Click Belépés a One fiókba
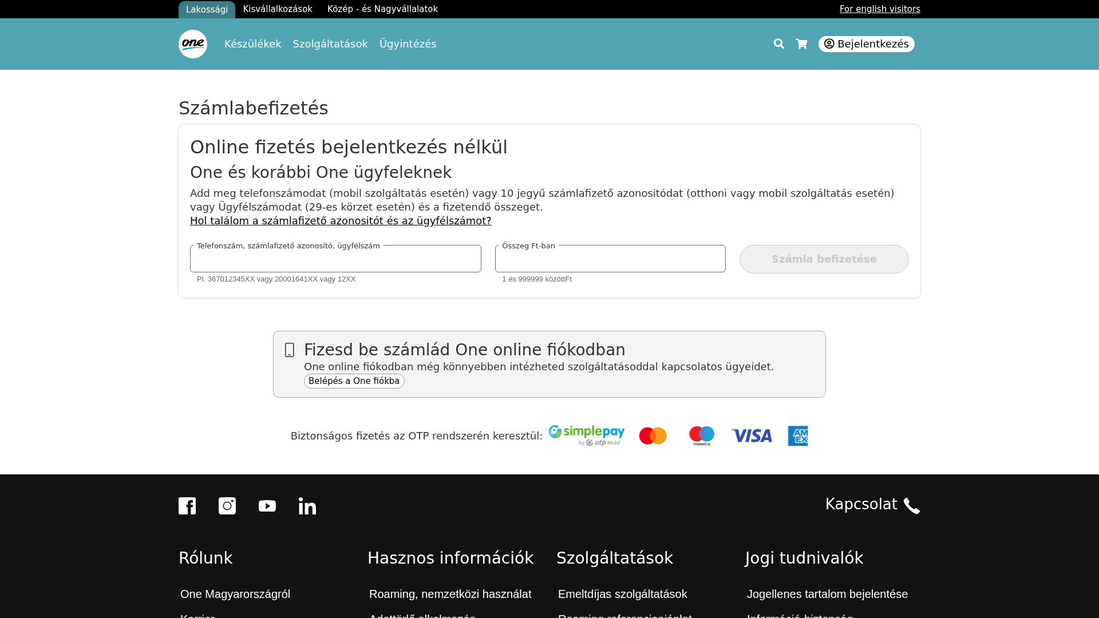Screen dimensions: 1099x618 (x=354, y=381)
